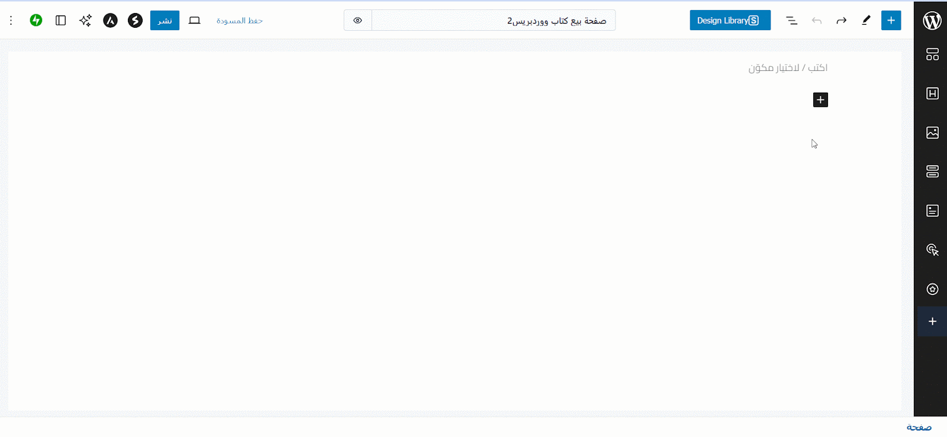Viewport: 947px width, 437px height.
Task: Open the Spectra page settings icon
Action: coord(135,20)
